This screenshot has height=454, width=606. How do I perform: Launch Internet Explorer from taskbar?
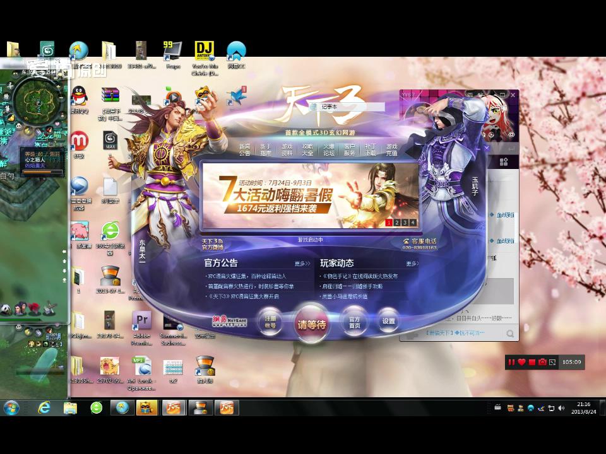click(x=44, y=408)
